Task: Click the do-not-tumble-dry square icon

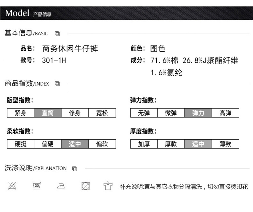Action: [86, 186]
